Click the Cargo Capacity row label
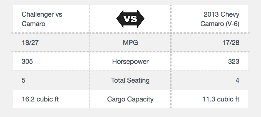This screenshot has width=261, height=117. click(x=130, y=99)
